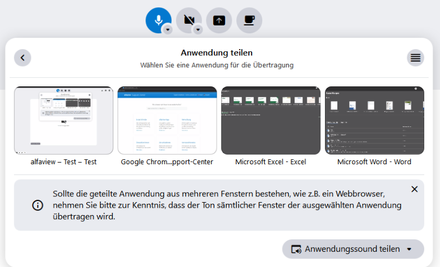The height and width of the screenshot is (267, 440).
Task: Activate the coffee cup break icon
Action: point(249,20)
